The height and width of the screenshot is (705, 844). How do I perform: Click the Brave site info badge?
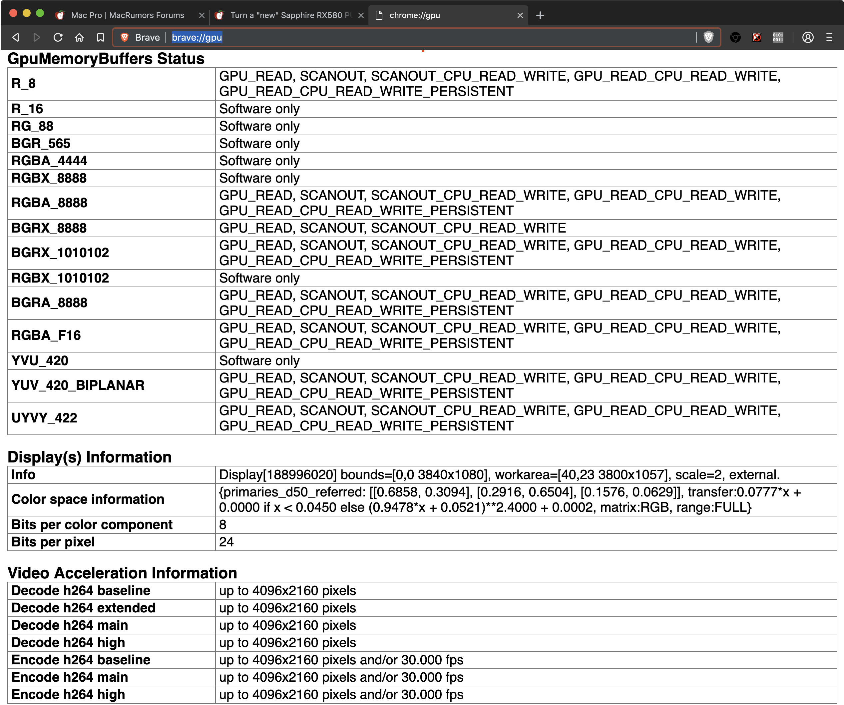pyautogui.click(x=141, y=37)
